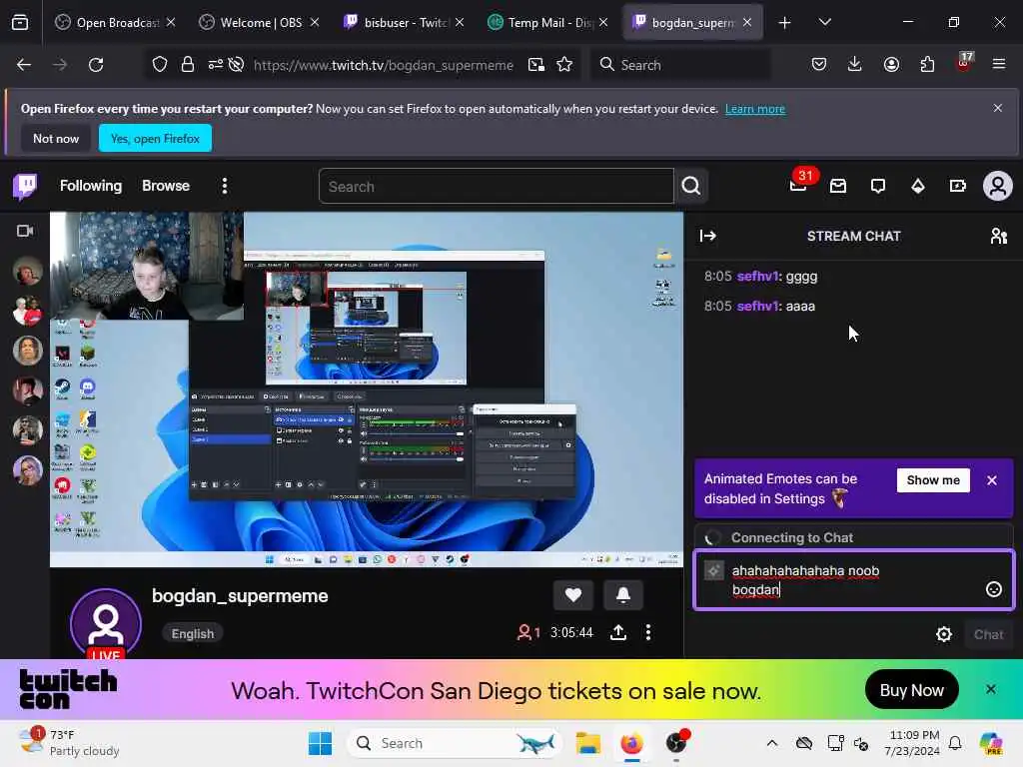
Task: Click the bogdan_supermeme channel avatar
Action: (106, 623)
